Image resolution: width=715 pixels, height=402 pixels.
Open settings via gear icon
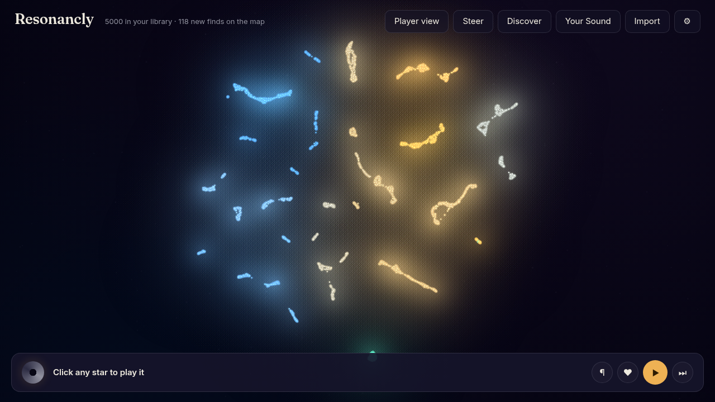687,21
